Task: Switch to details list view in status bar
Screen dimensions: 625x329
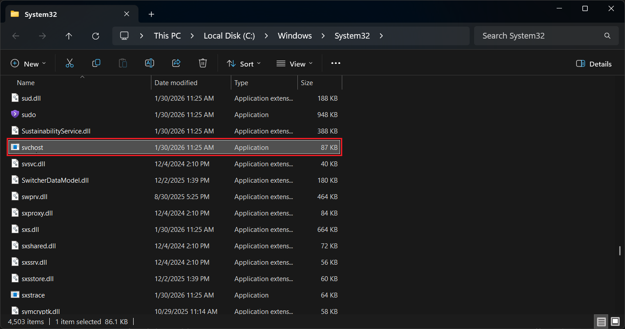Action: point(601,321)
